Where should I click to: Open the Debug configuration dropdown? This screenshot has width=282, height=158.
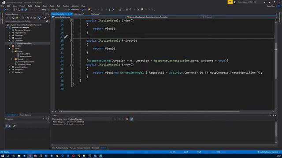coord(45,10)
